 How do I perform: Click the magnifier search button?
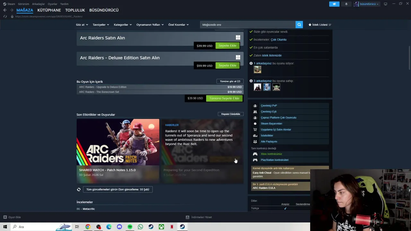[x=299, y=25]
